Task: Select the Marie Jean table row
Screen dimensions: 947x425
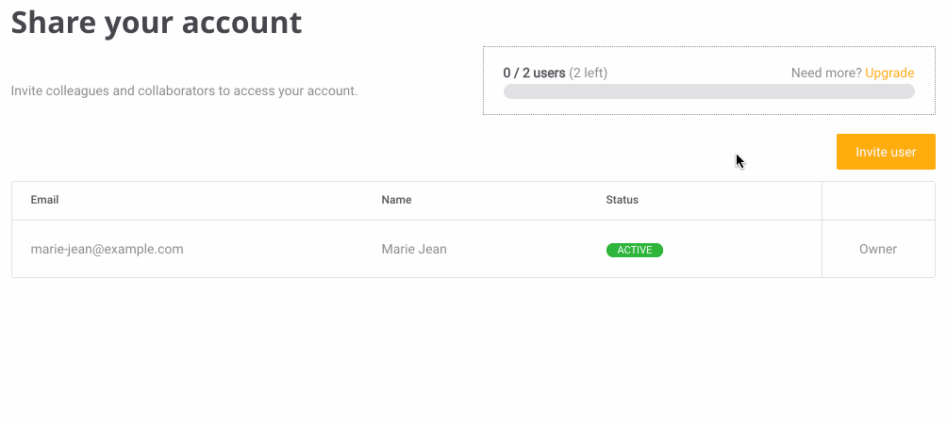Action: pyautogui.click(x=473, y=250)
